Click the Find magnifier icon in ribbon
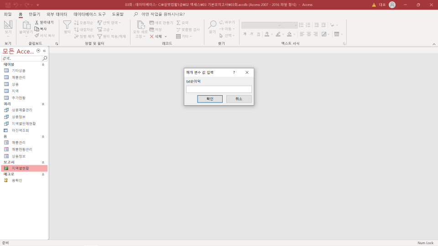Image resolution: width=438 pixels, height=246 pixels. [212, 25]
